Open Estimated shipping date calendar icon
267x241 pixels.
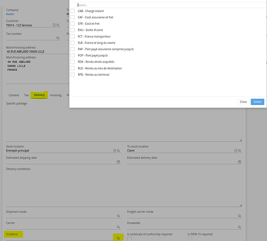[119, 162]
